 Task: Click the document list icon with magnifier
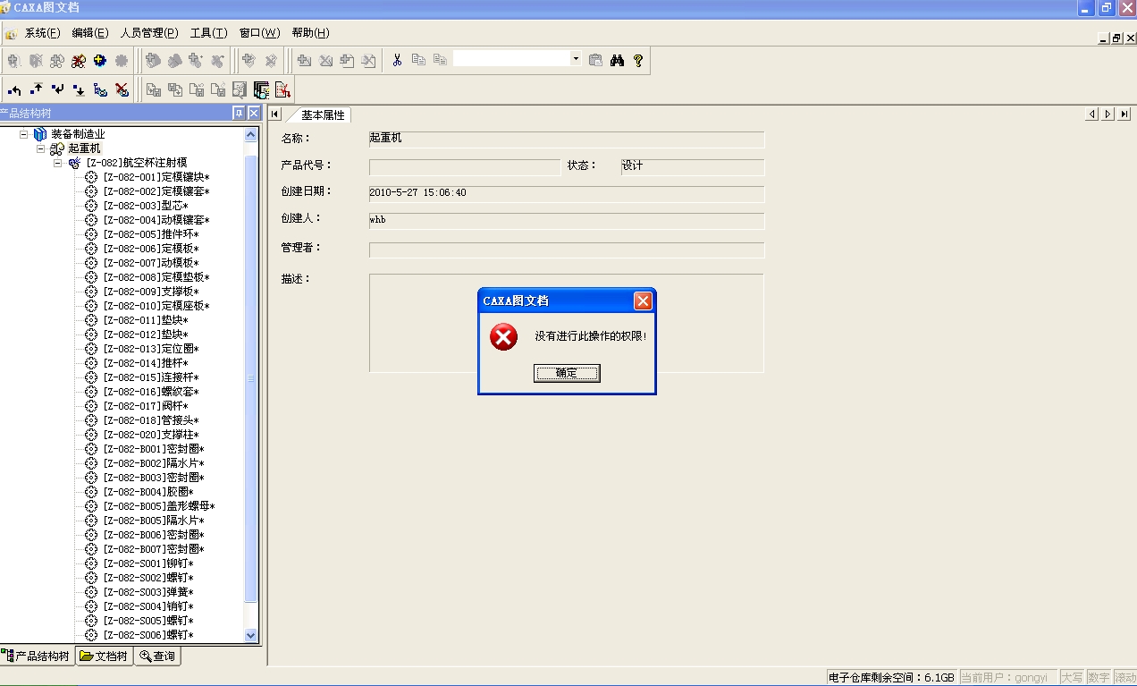[x=261, y=89]
